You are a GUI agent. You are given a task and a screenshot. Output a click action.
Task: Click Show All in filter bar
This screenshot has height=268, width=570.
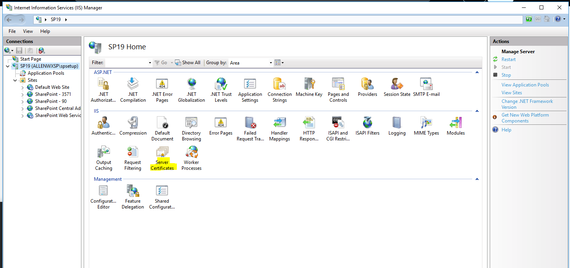point(187,63)
